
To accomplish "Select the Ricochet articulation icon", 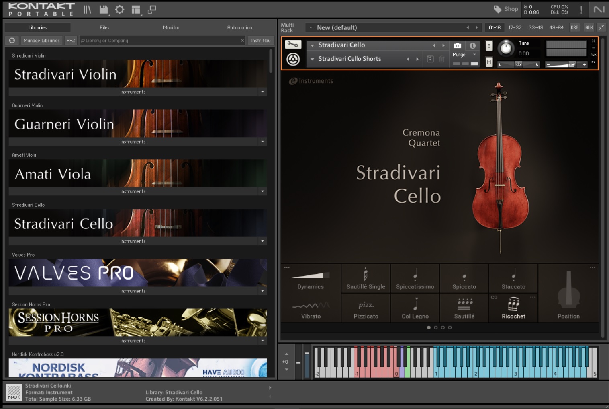I will [513, 308].
